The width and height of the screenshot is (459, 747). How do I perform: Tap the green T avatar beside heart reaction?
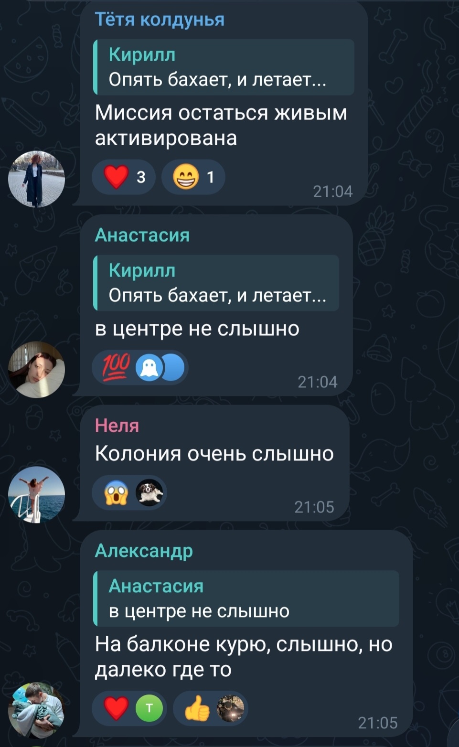point(149,708)
